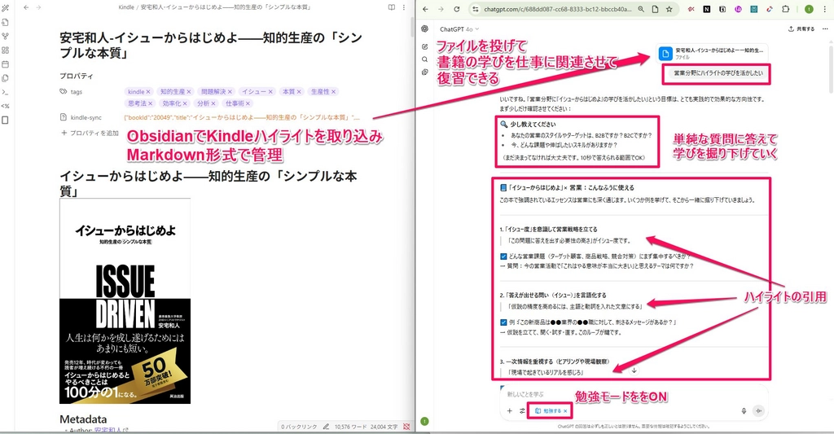Click the plus attach button in composer

pyautogui.click(x=509, y=410)
